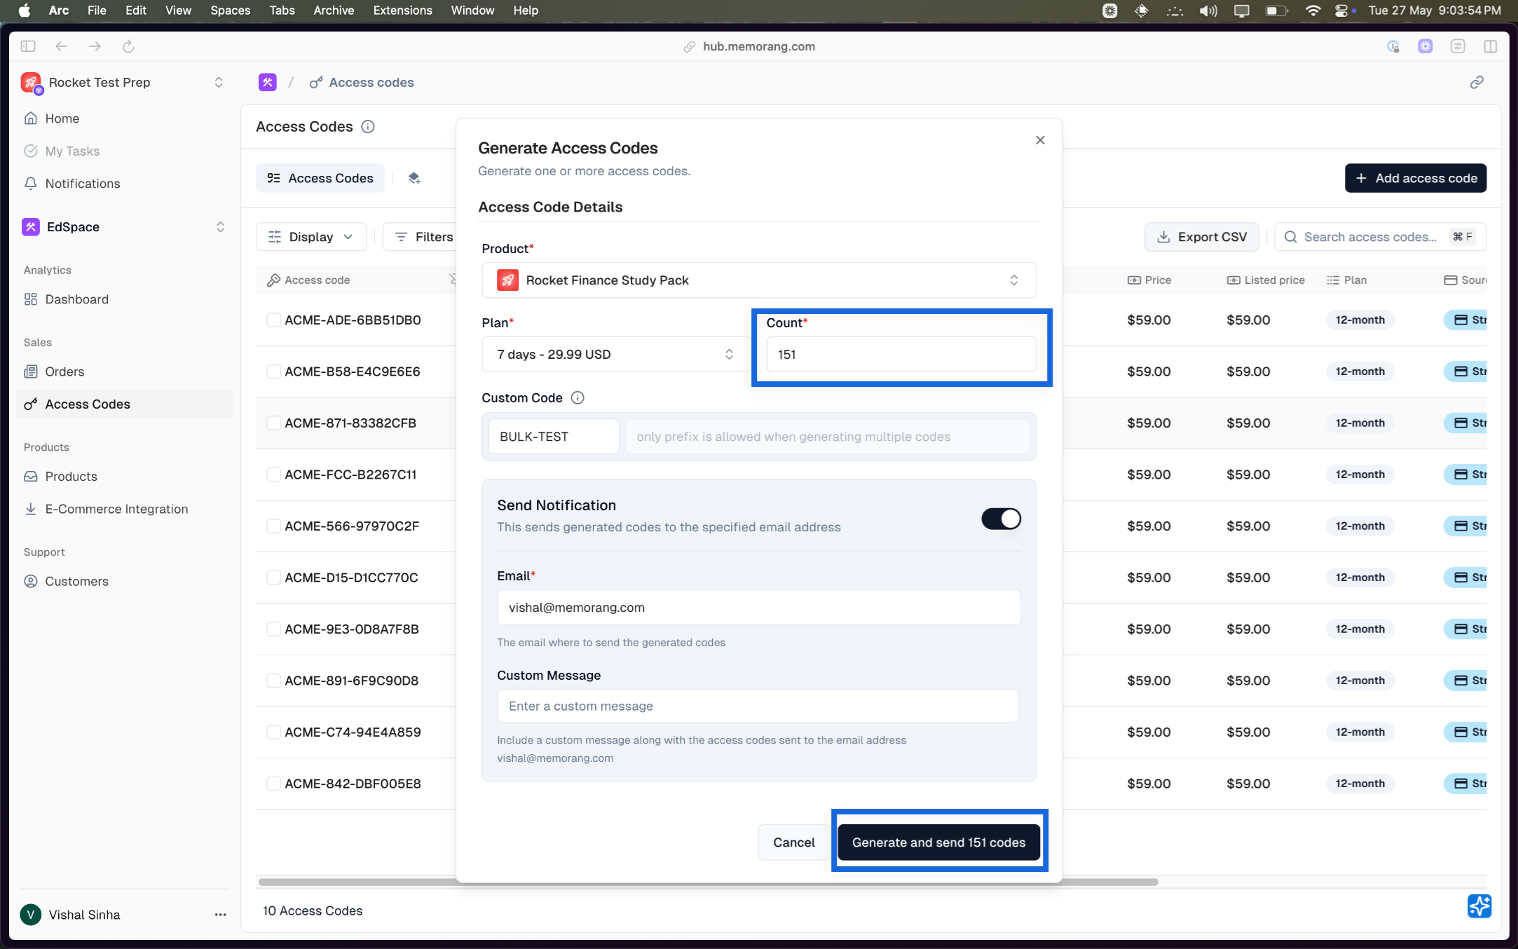Click the reload page icon

coord(128,46)
